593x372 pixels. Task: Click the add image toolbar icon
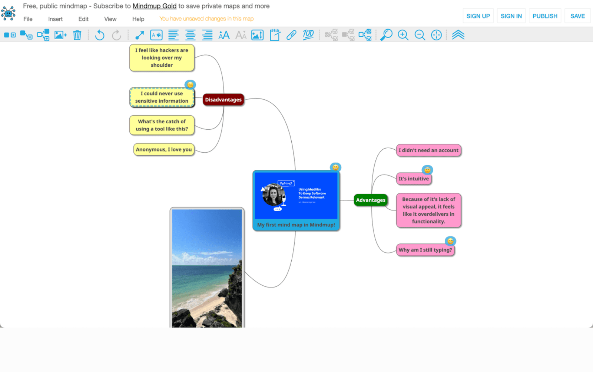point(60,35)
